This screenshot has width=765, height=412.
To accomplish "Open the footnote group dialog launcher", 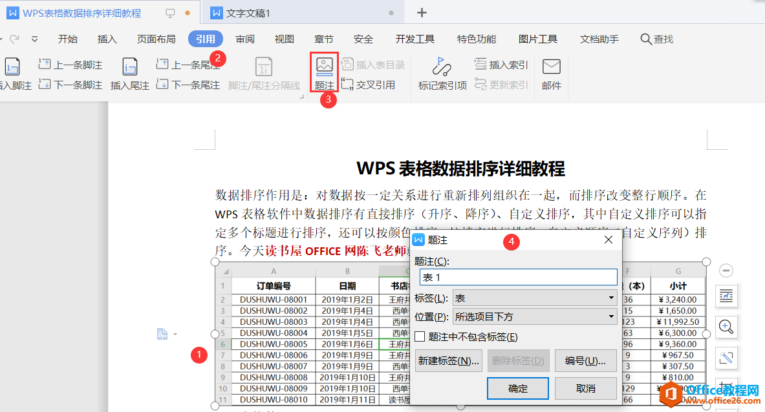I will pyautogui.click(x=301, y=98).
